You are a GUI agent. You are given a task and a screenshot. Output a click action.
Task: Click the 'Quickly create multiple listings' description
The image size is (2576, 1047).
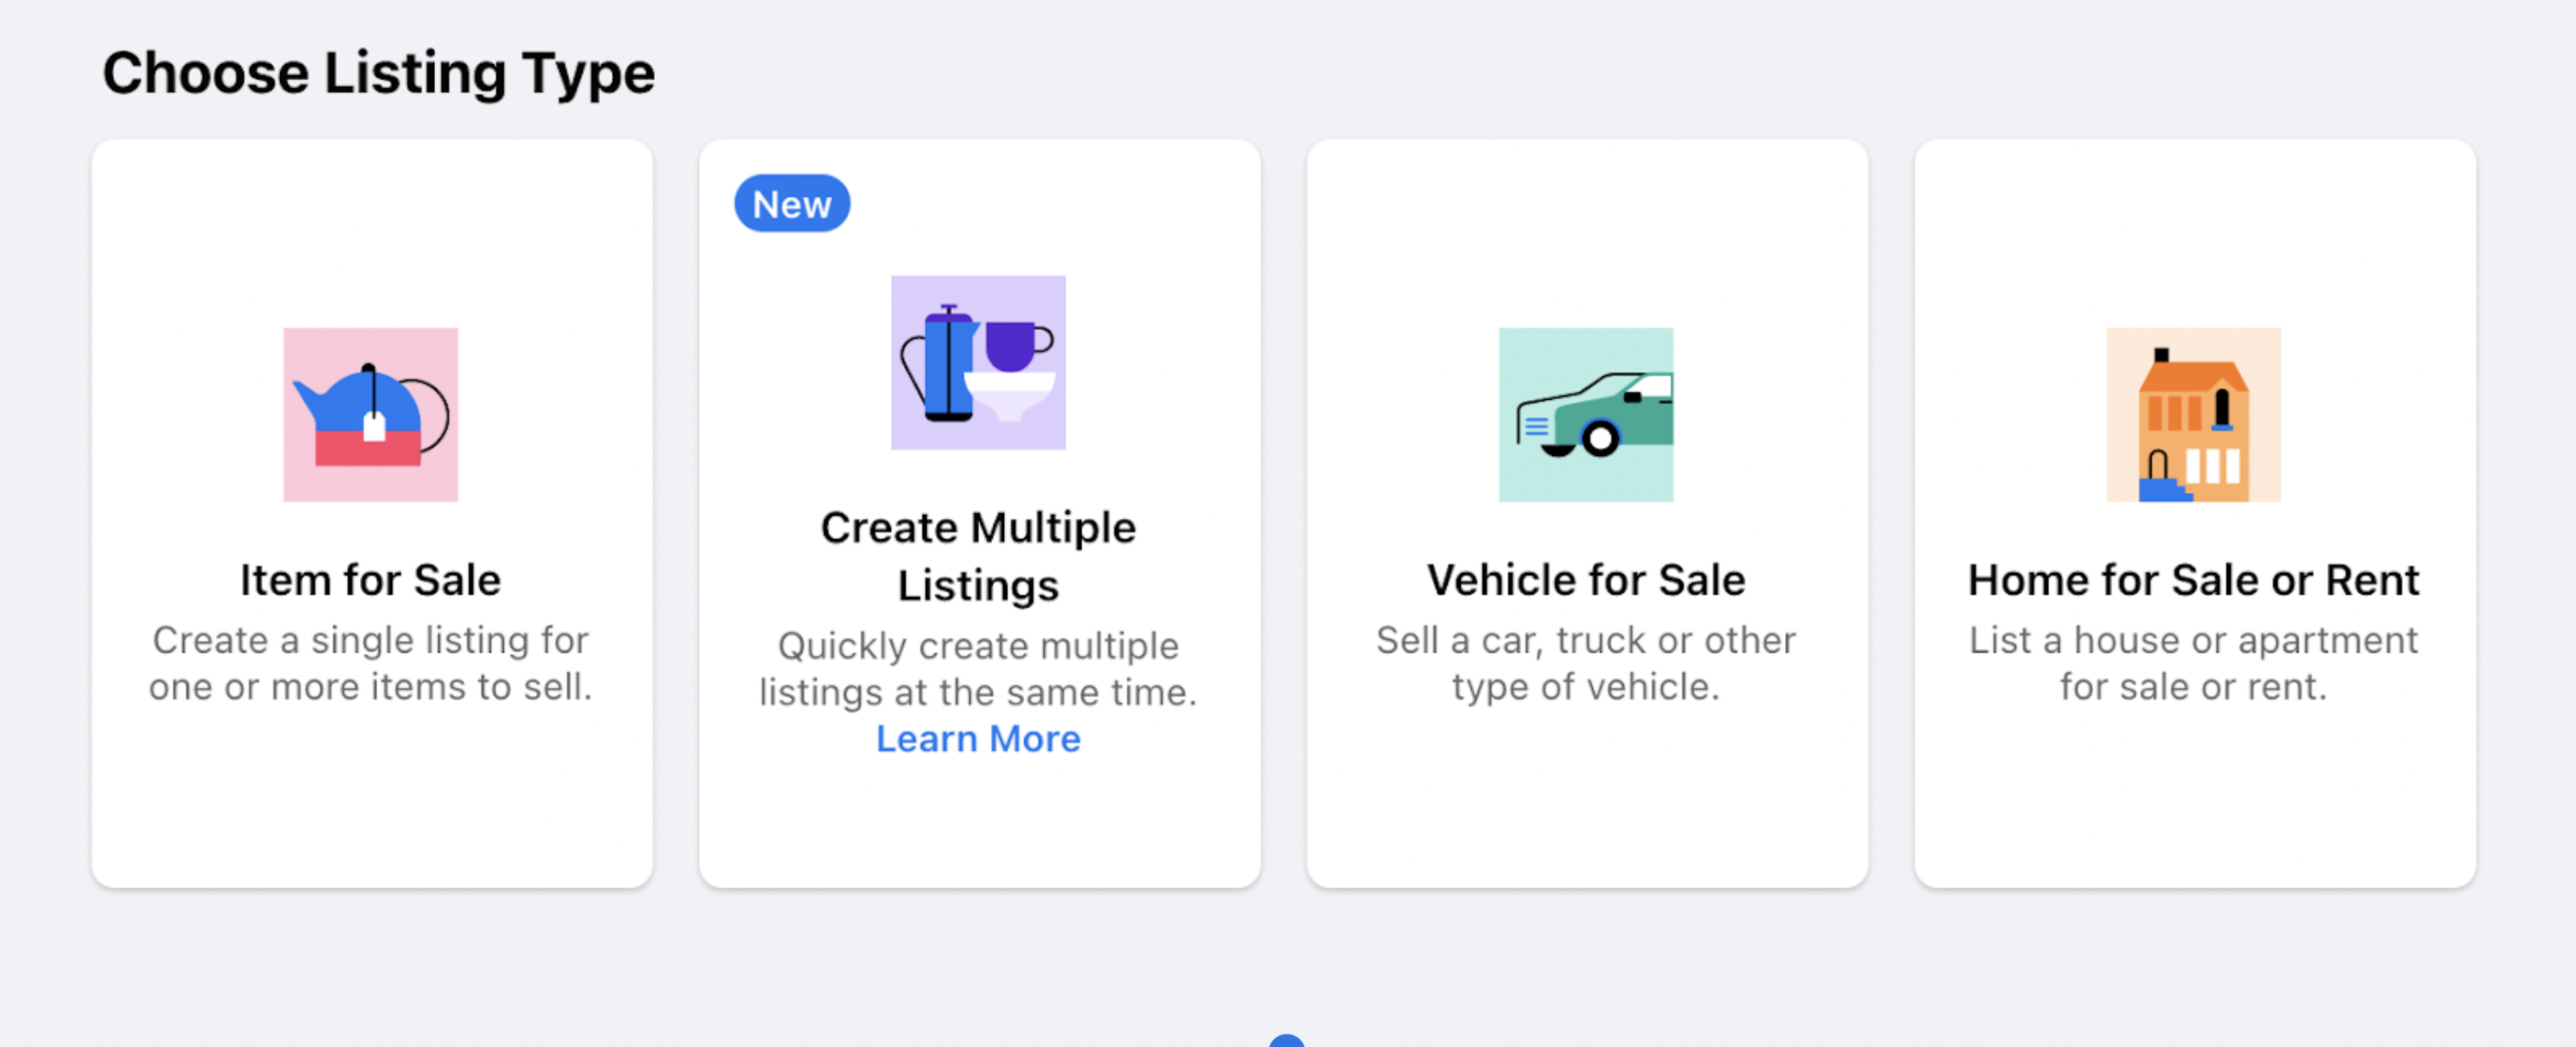[x=978, y=669]
